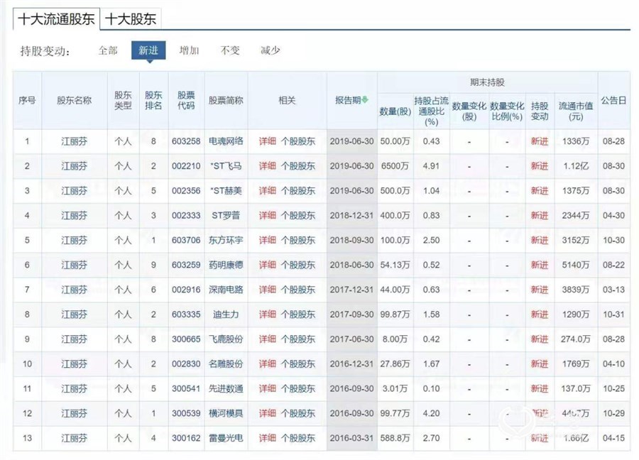Screen dimensions: 639x460
Task: Open 个股股东 link for 药明康德
Action: (298, 265)
